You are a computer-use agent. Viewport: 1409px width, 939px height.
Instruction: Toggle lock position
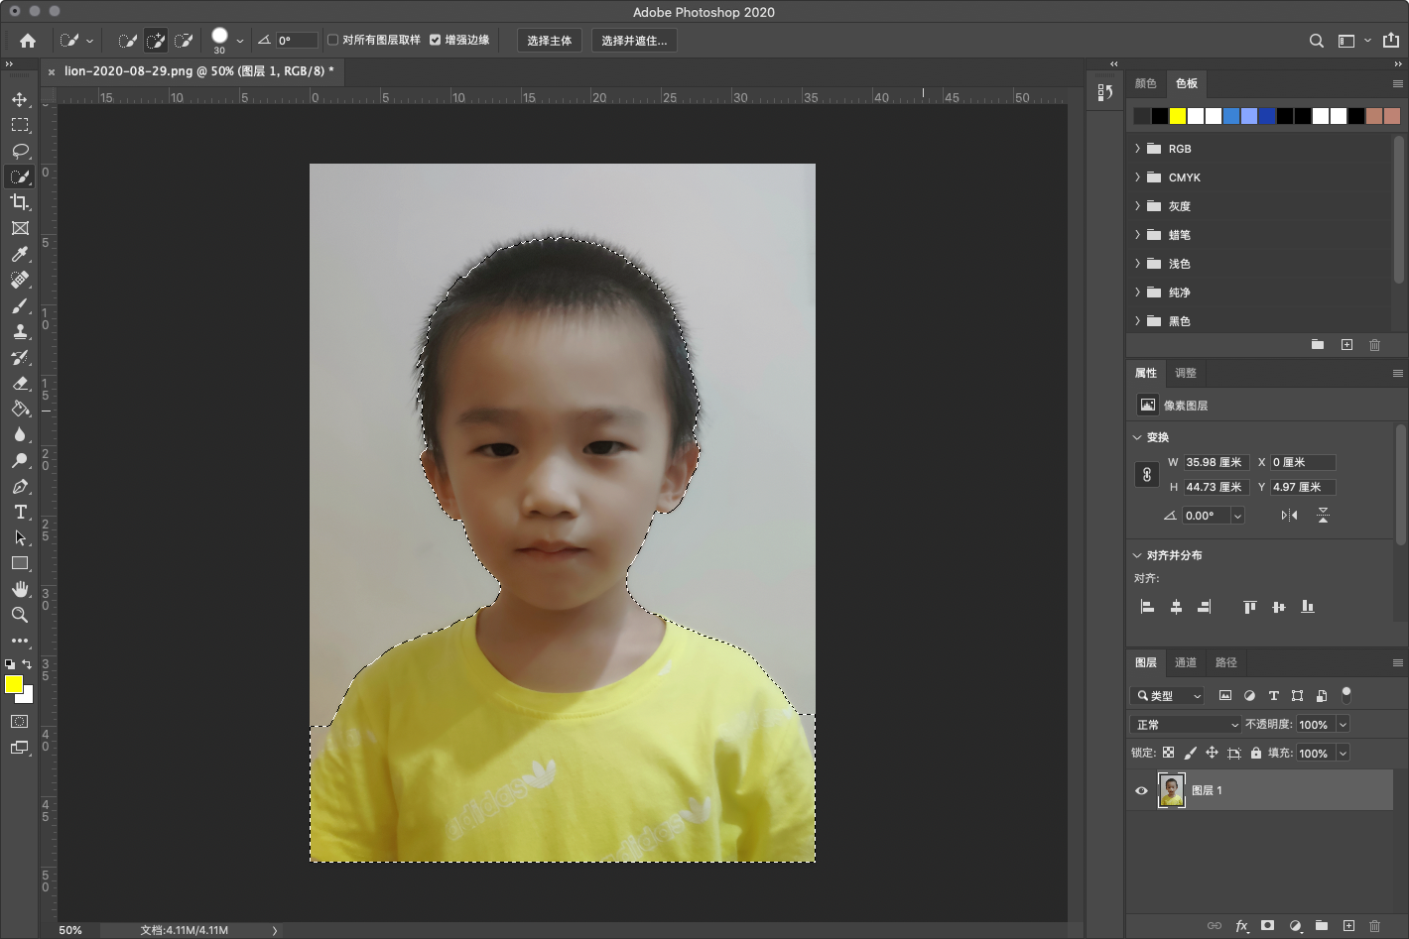1212,753
